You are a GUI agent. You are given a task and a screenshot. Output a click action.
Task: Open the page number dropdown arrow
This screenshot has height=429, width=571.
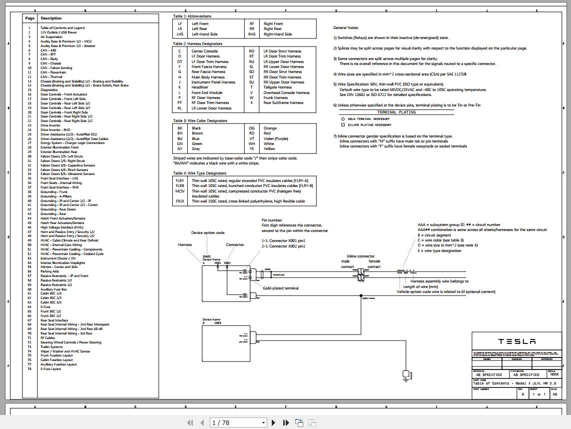pyautogui.click(x=263, y=422)
